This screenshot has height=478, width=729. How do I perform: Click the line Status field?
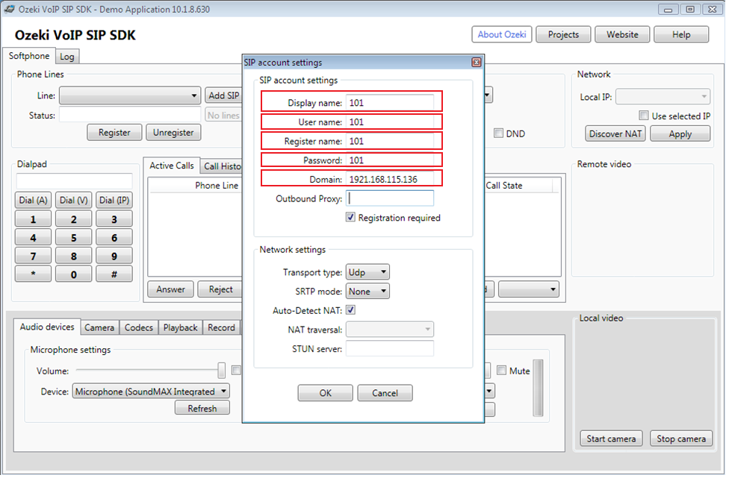pyautogui.click(x=131, y=116)
